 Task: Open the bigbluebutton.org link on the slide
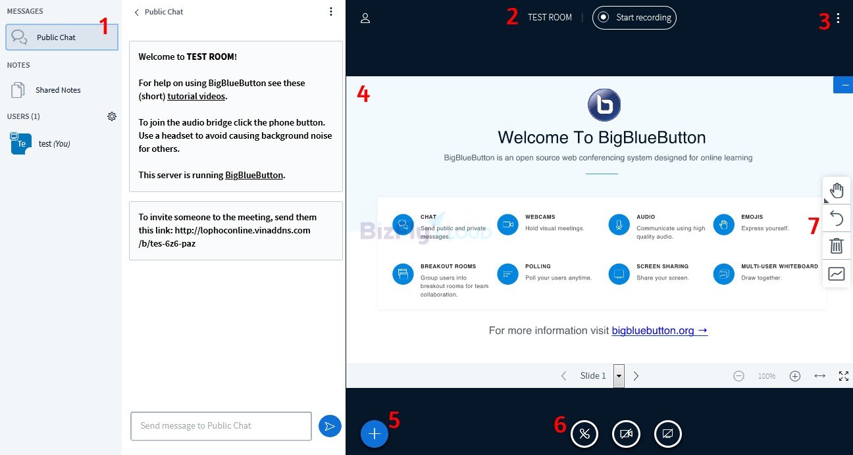[x=659, y=331]
